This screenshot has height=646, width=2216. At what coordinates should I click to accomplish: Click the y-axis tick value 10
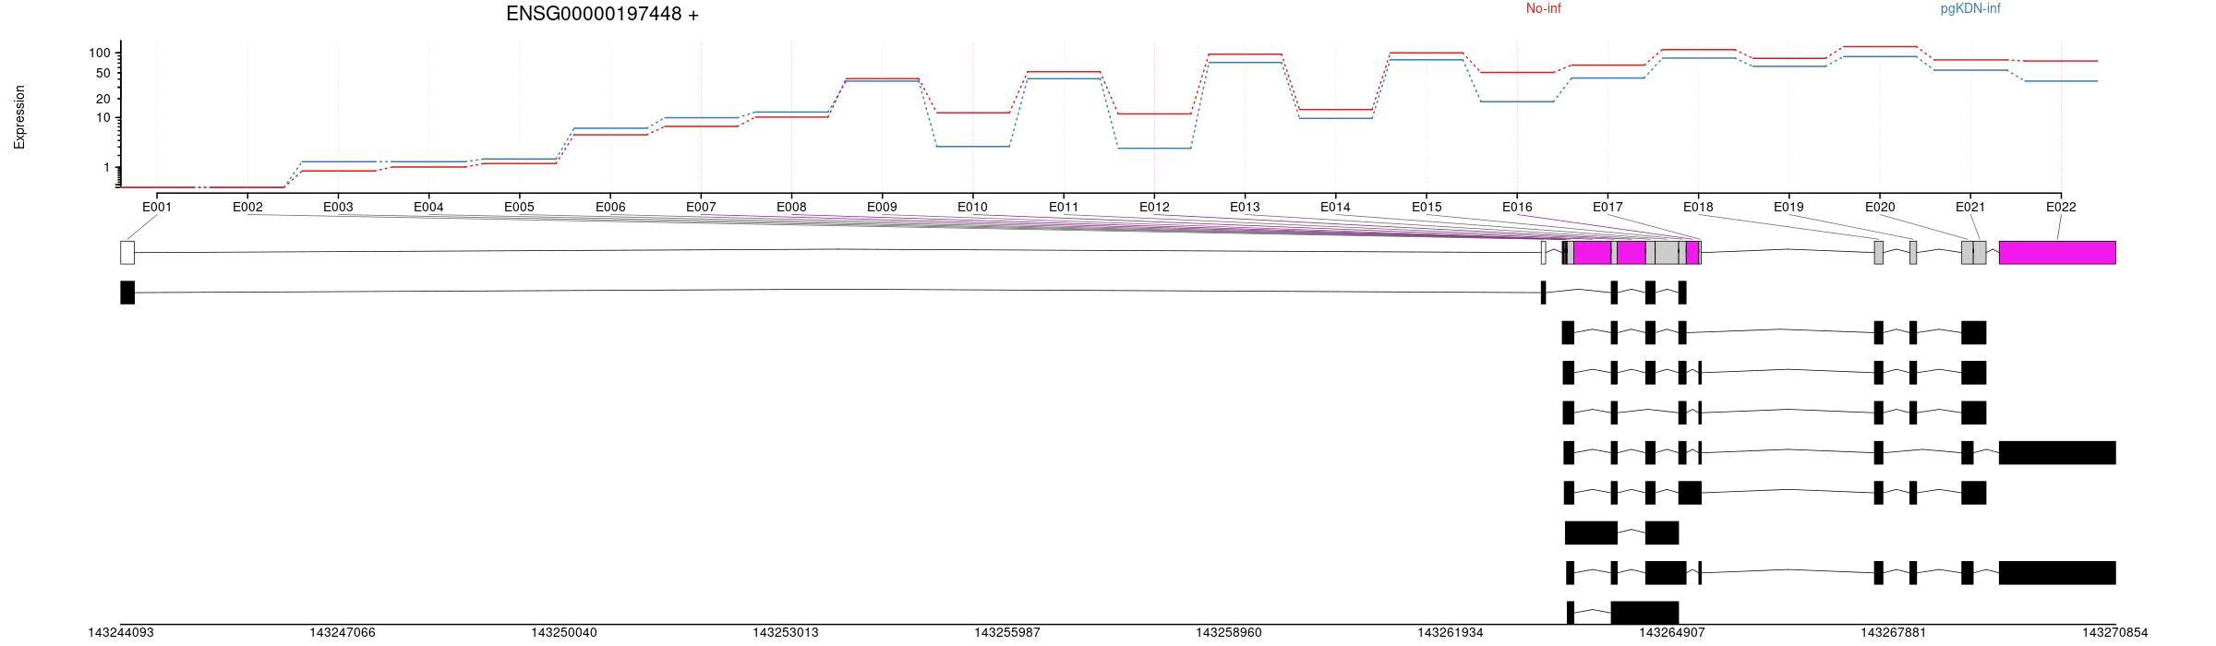click(x=103, y=118)
